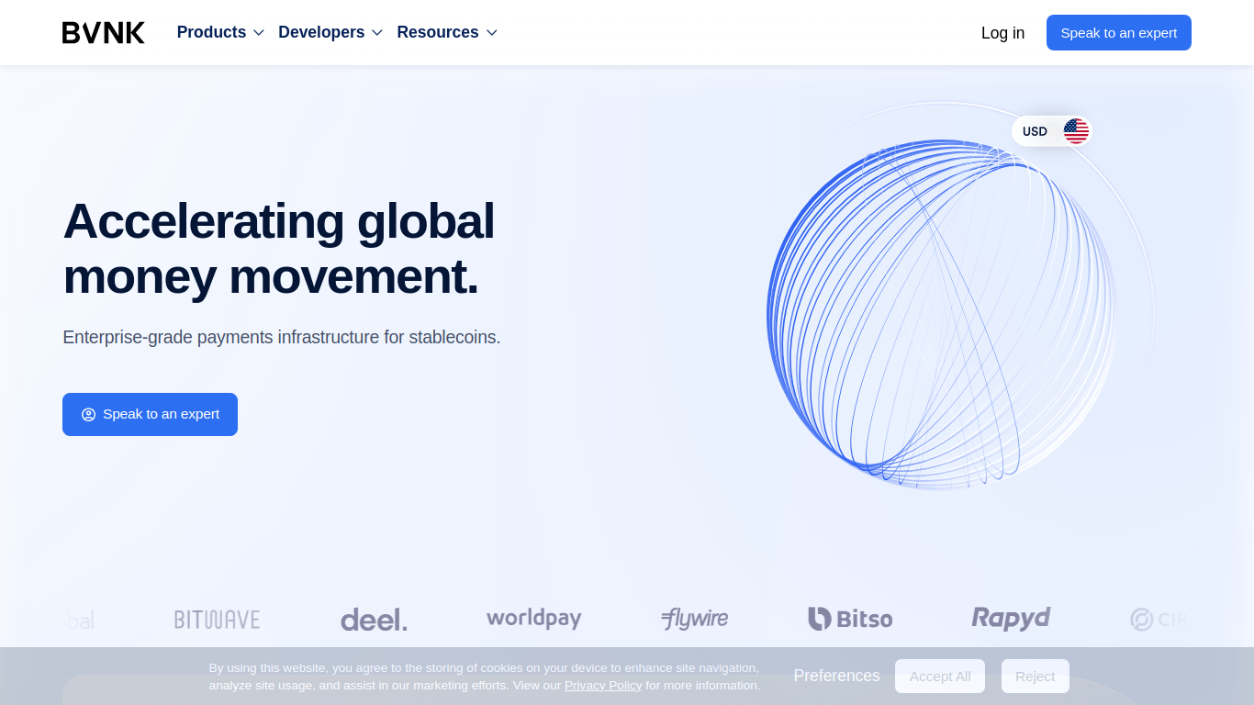The height and width of the screenshot is (705, 1254).
Task: Open cookie Preferences
Action: [x=836, y=676]
